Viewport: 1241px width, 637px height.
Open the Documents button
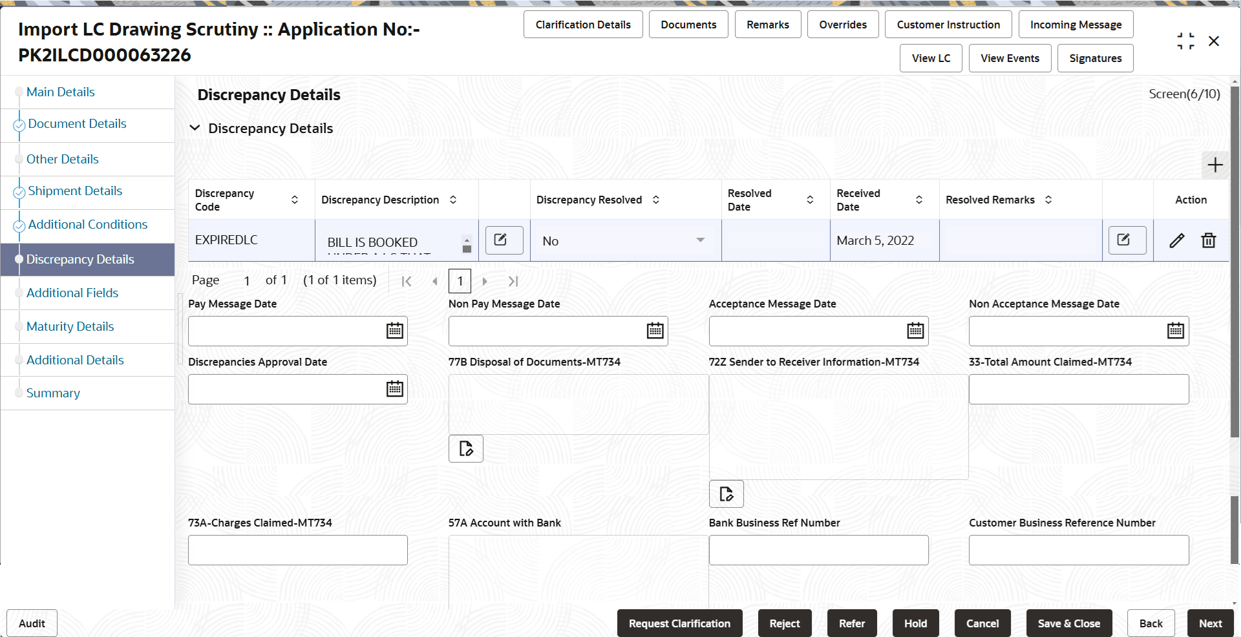(688, 25)
